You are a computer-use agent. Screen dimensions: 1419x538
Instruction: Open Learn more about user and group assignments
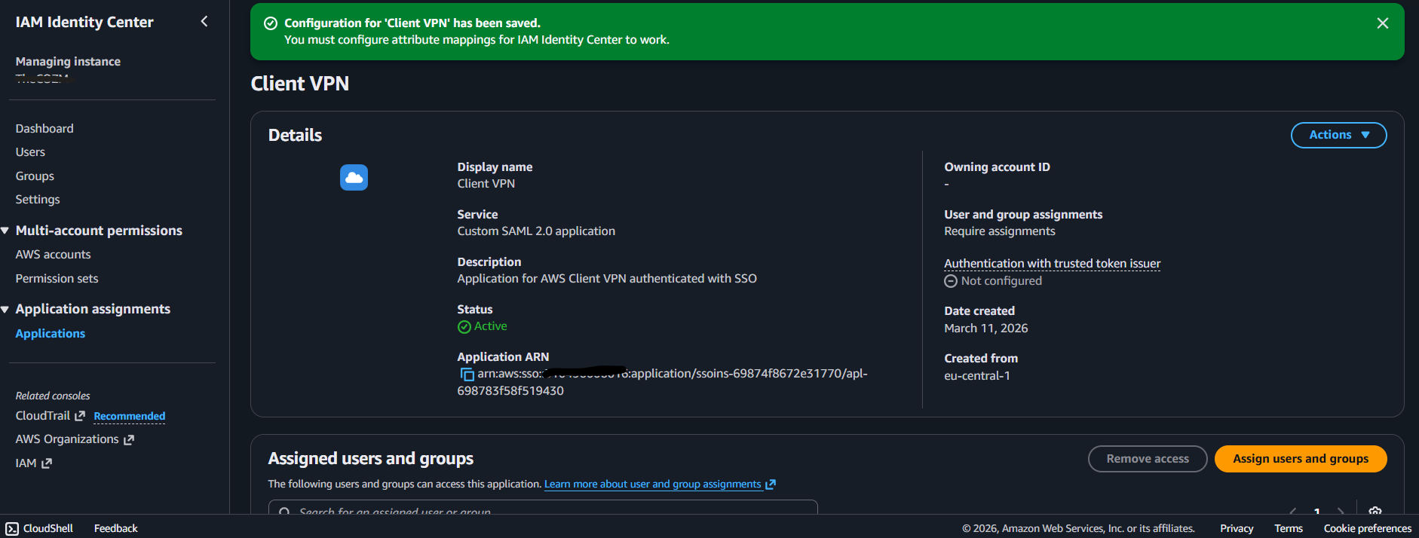(x=652, y=485)
